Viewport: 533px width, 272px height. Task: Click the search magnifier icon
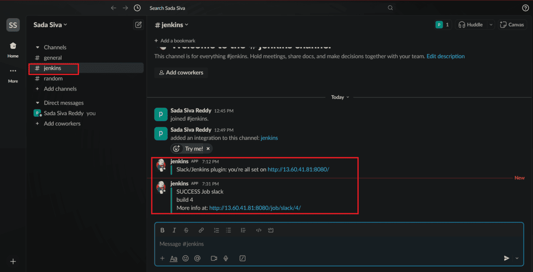390,8
